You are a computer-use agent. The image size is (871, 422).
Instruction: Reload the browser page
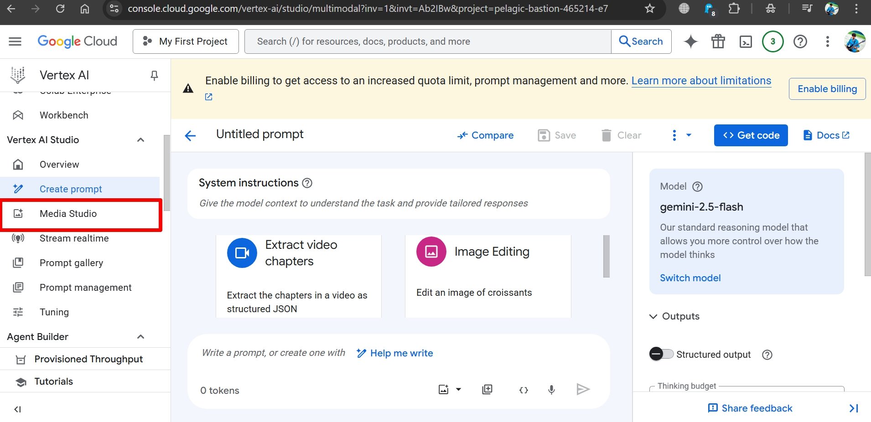point(60,8)
